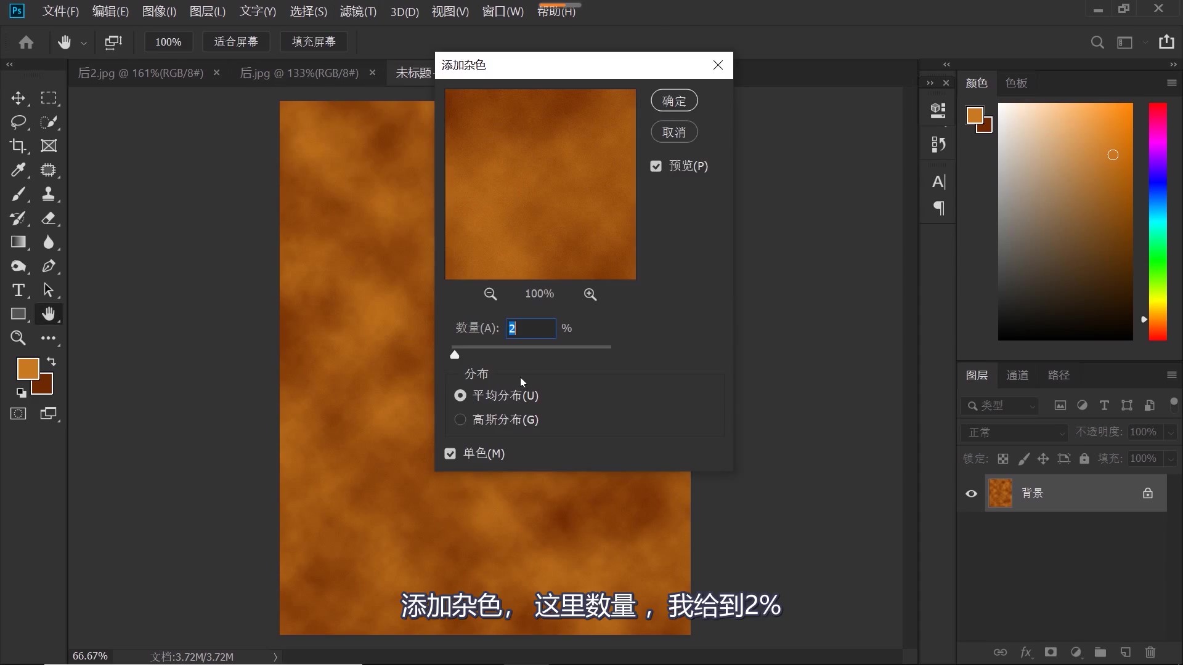Viewport: 1183px width, 665px height.
Task: Switch to the 通道 panel tab
Action: click(x=1018, y=375)
